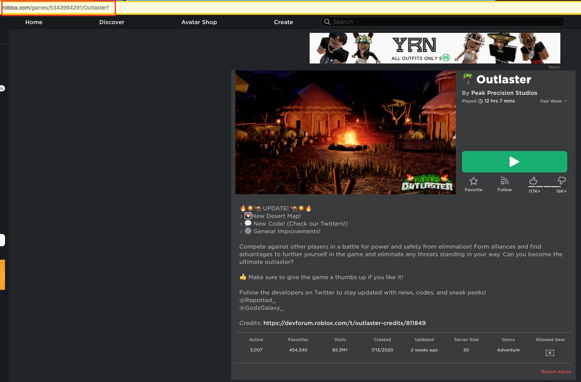The width and height of the screenshot is (581, 382).
Task: Click the 85.3M+ Visits value
Action: click(340, 350)
